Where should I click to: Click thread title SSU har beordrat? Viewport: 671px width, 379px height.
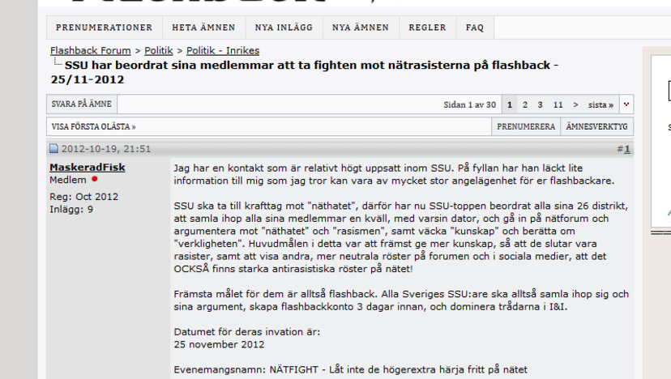pyautogui.click(x=304, y=72)
